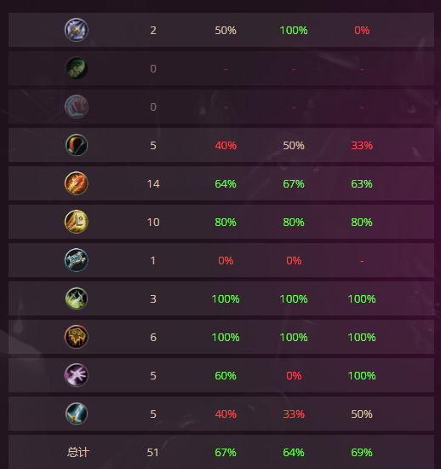This screenshot has height=469, width=441.
Task: Choose the purple glowing hand spec icon
Action: (x=77, y=375)
